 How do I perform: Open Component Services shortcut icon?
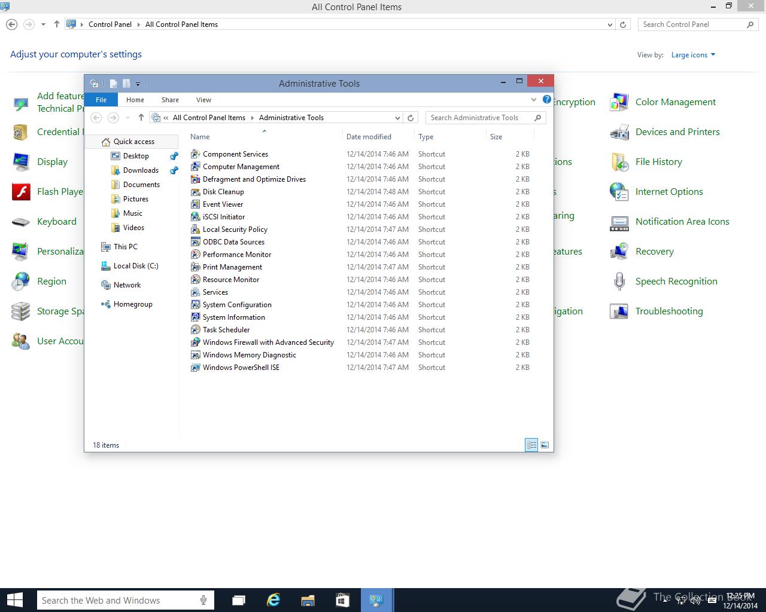point(195,154)
